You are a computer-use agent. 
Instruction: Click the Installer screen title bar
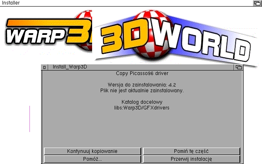tap(126, 3)
